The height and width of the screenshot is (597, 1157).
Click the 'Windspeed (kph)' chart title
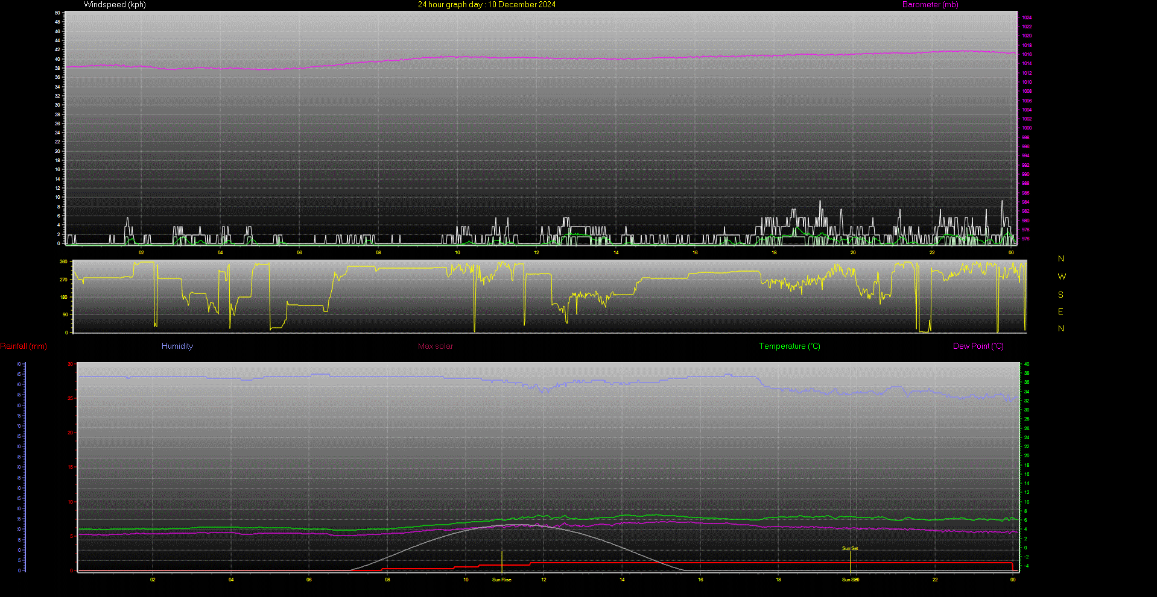(x=115, y=5)
